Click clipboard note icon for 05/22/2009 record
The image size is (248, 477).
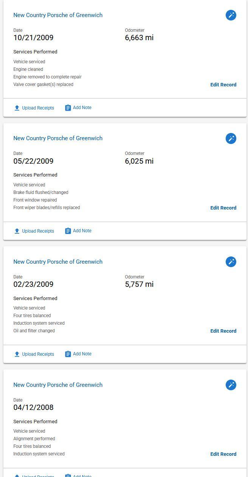coord(68,231)
